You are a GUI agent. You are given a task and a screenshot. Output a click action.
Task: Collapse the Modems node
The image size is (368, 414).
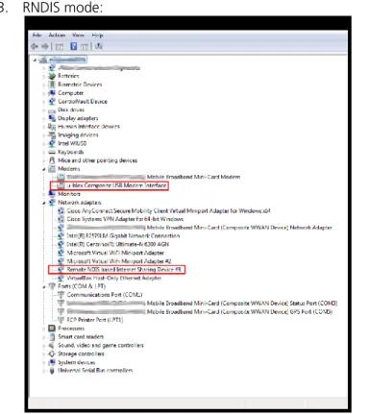point(44,169)
